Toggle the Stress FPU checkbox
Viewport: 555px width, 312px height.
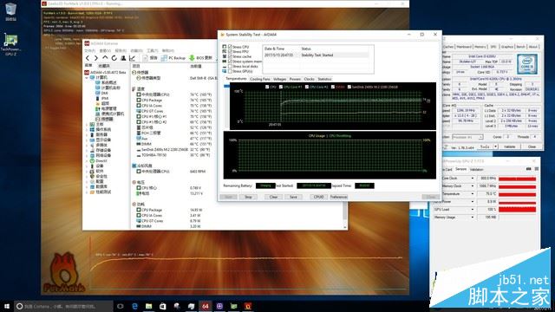[x=230, y=52]
